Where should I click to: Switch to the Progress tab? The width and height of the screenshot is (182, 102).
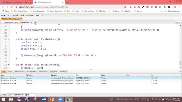(53, 72)
